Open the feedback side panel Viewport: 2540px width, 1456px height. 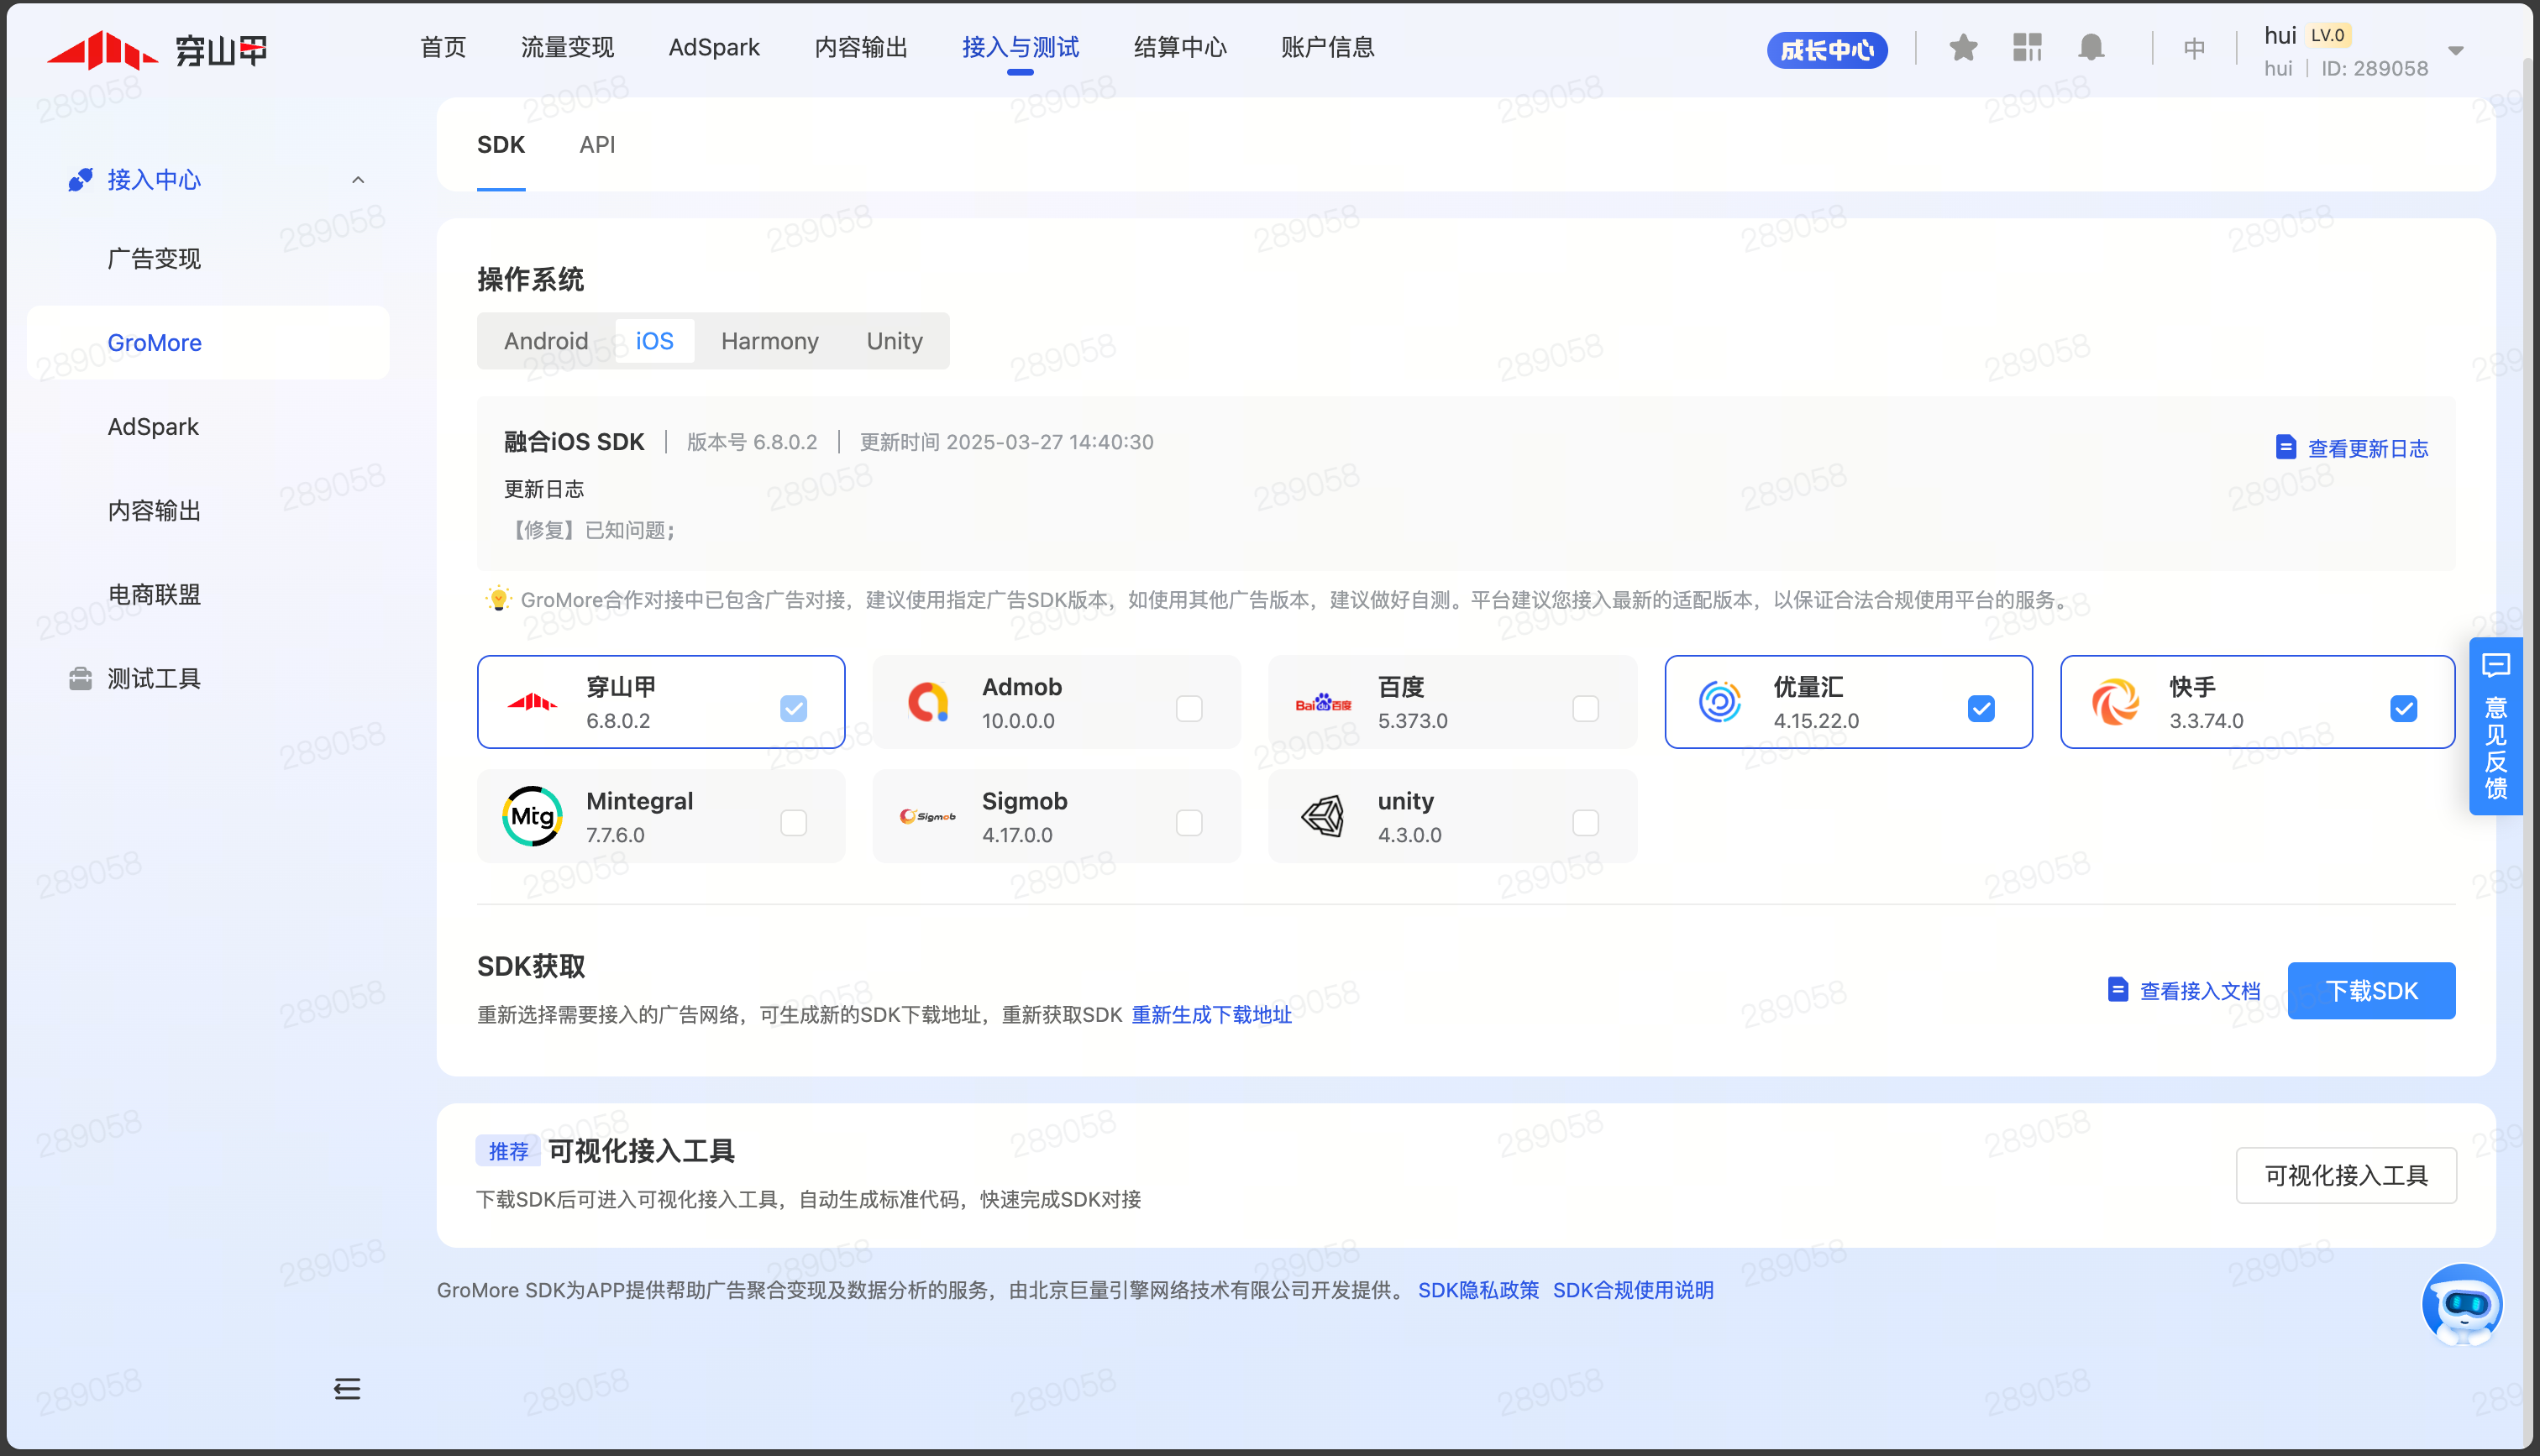tap(2495, 726)
